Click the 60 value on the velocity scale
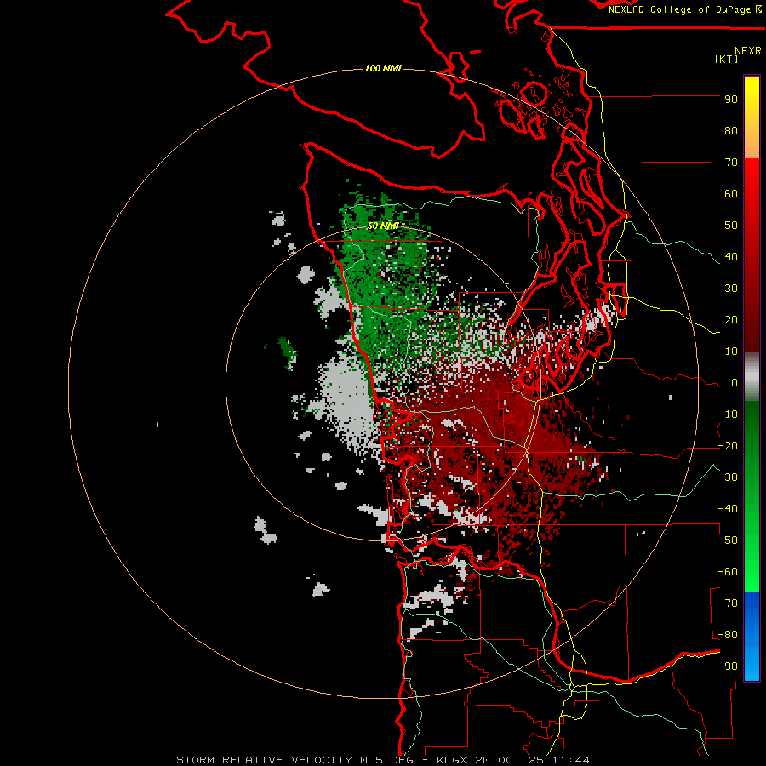 (x=731, y=193)
